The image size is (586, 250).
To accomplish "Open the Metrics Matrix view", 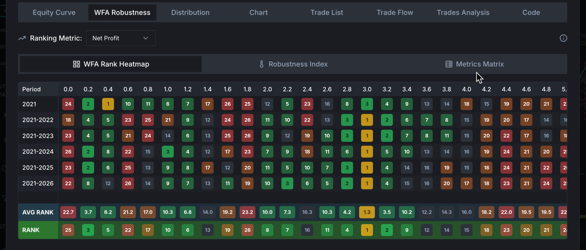I will (x=475, y=64).
